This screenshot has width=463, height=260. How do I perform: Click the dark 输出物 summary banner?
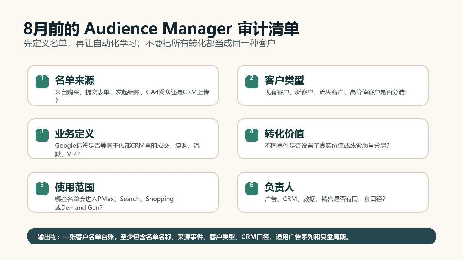pyautogui.click(x=231, y=236)
